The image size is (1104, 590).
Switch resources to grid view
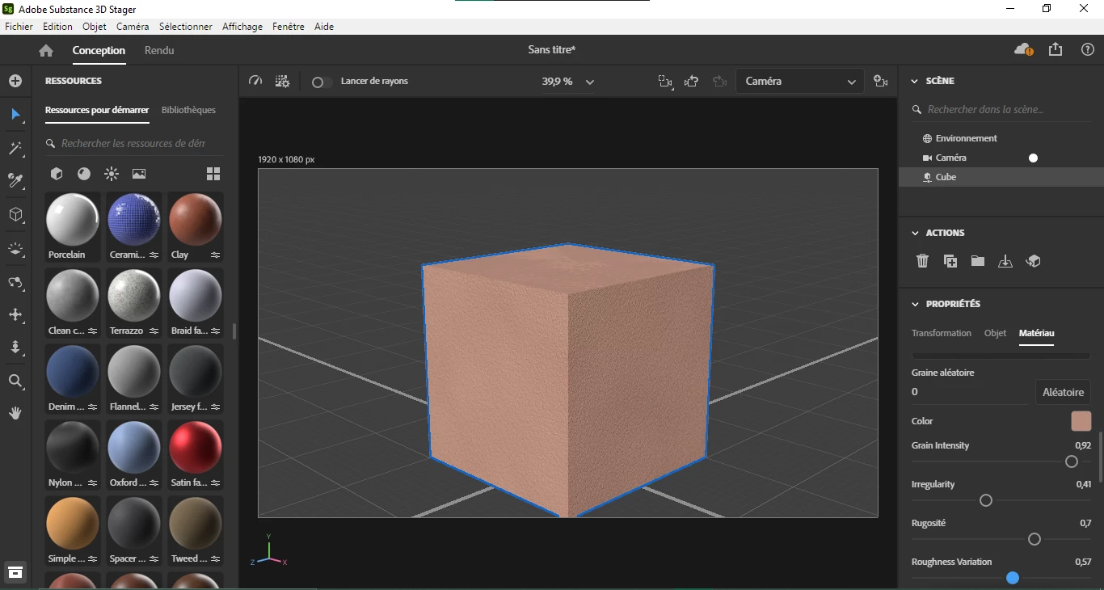[213, 174]
